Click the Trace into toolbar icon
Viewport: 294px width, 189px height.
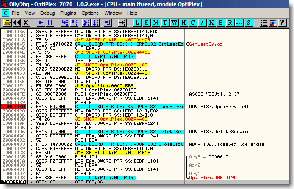pyautogui.click(x=86, y=23)
